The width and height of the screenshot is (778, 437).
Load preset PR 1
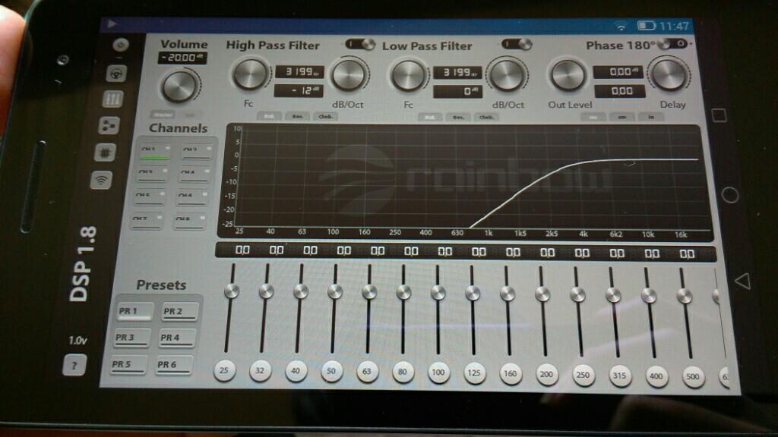[x=135, y=312]
